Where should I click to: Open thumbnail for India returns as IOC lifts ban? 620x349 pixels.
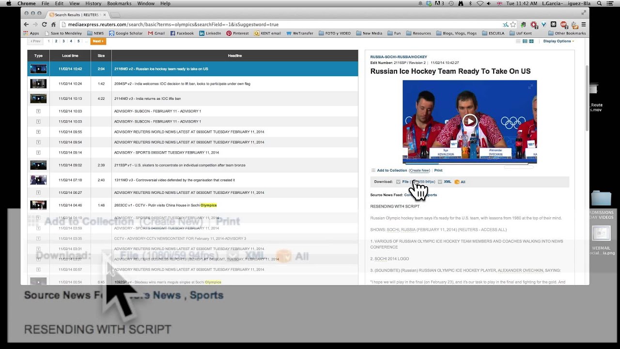[38, 98]
